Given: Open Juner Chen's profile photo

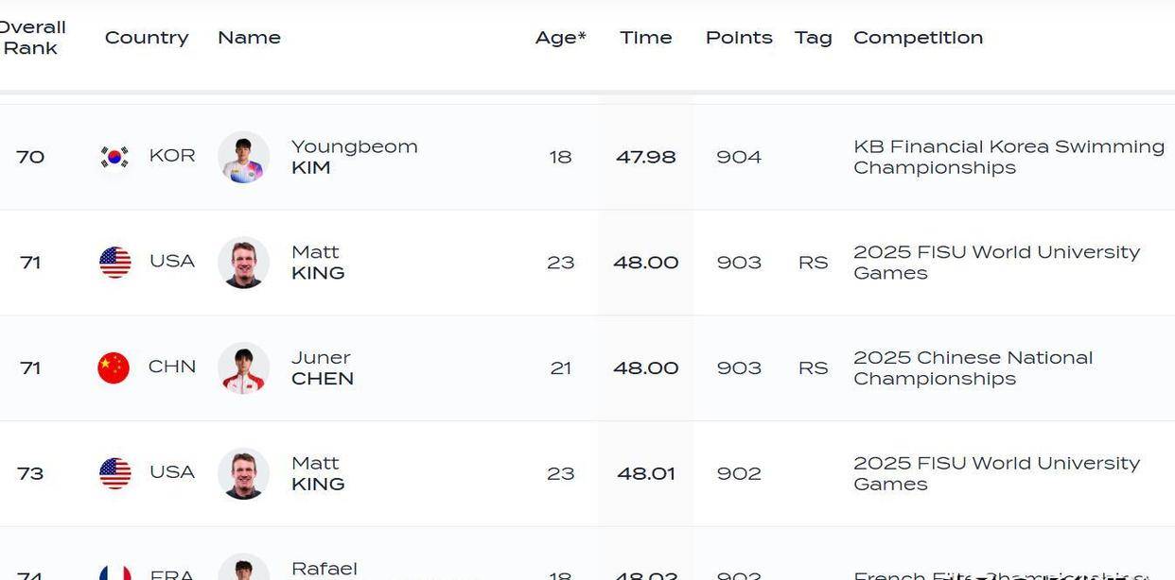Looking at the screenshot, I should 243,367.
